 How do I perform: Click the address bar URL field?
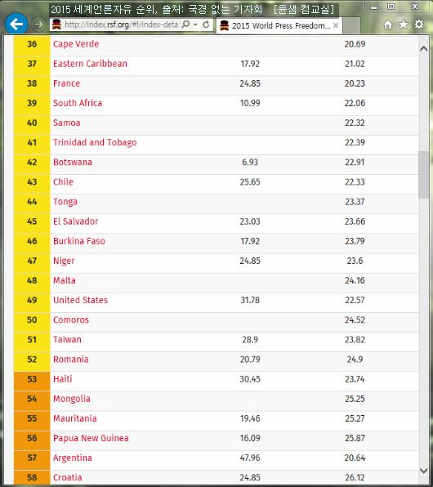(121, 25)
